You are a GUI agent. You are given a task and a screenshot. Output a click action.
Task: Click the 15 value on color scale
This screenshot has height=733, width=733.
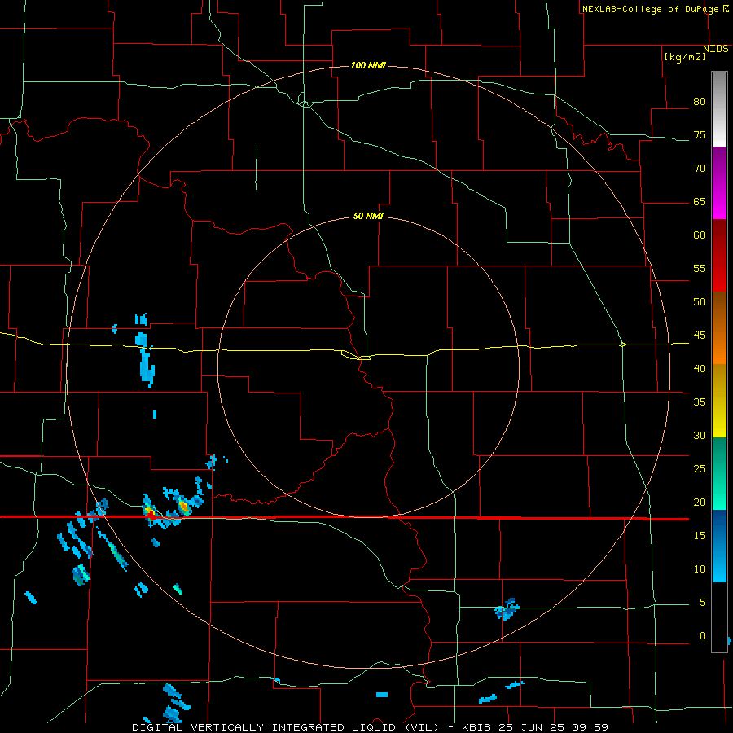click(700, 536)
